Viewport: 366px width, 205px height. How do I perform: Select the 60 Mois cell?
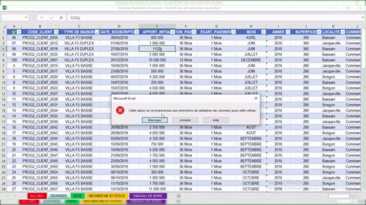pyautogui.click(x=186, y=189)
